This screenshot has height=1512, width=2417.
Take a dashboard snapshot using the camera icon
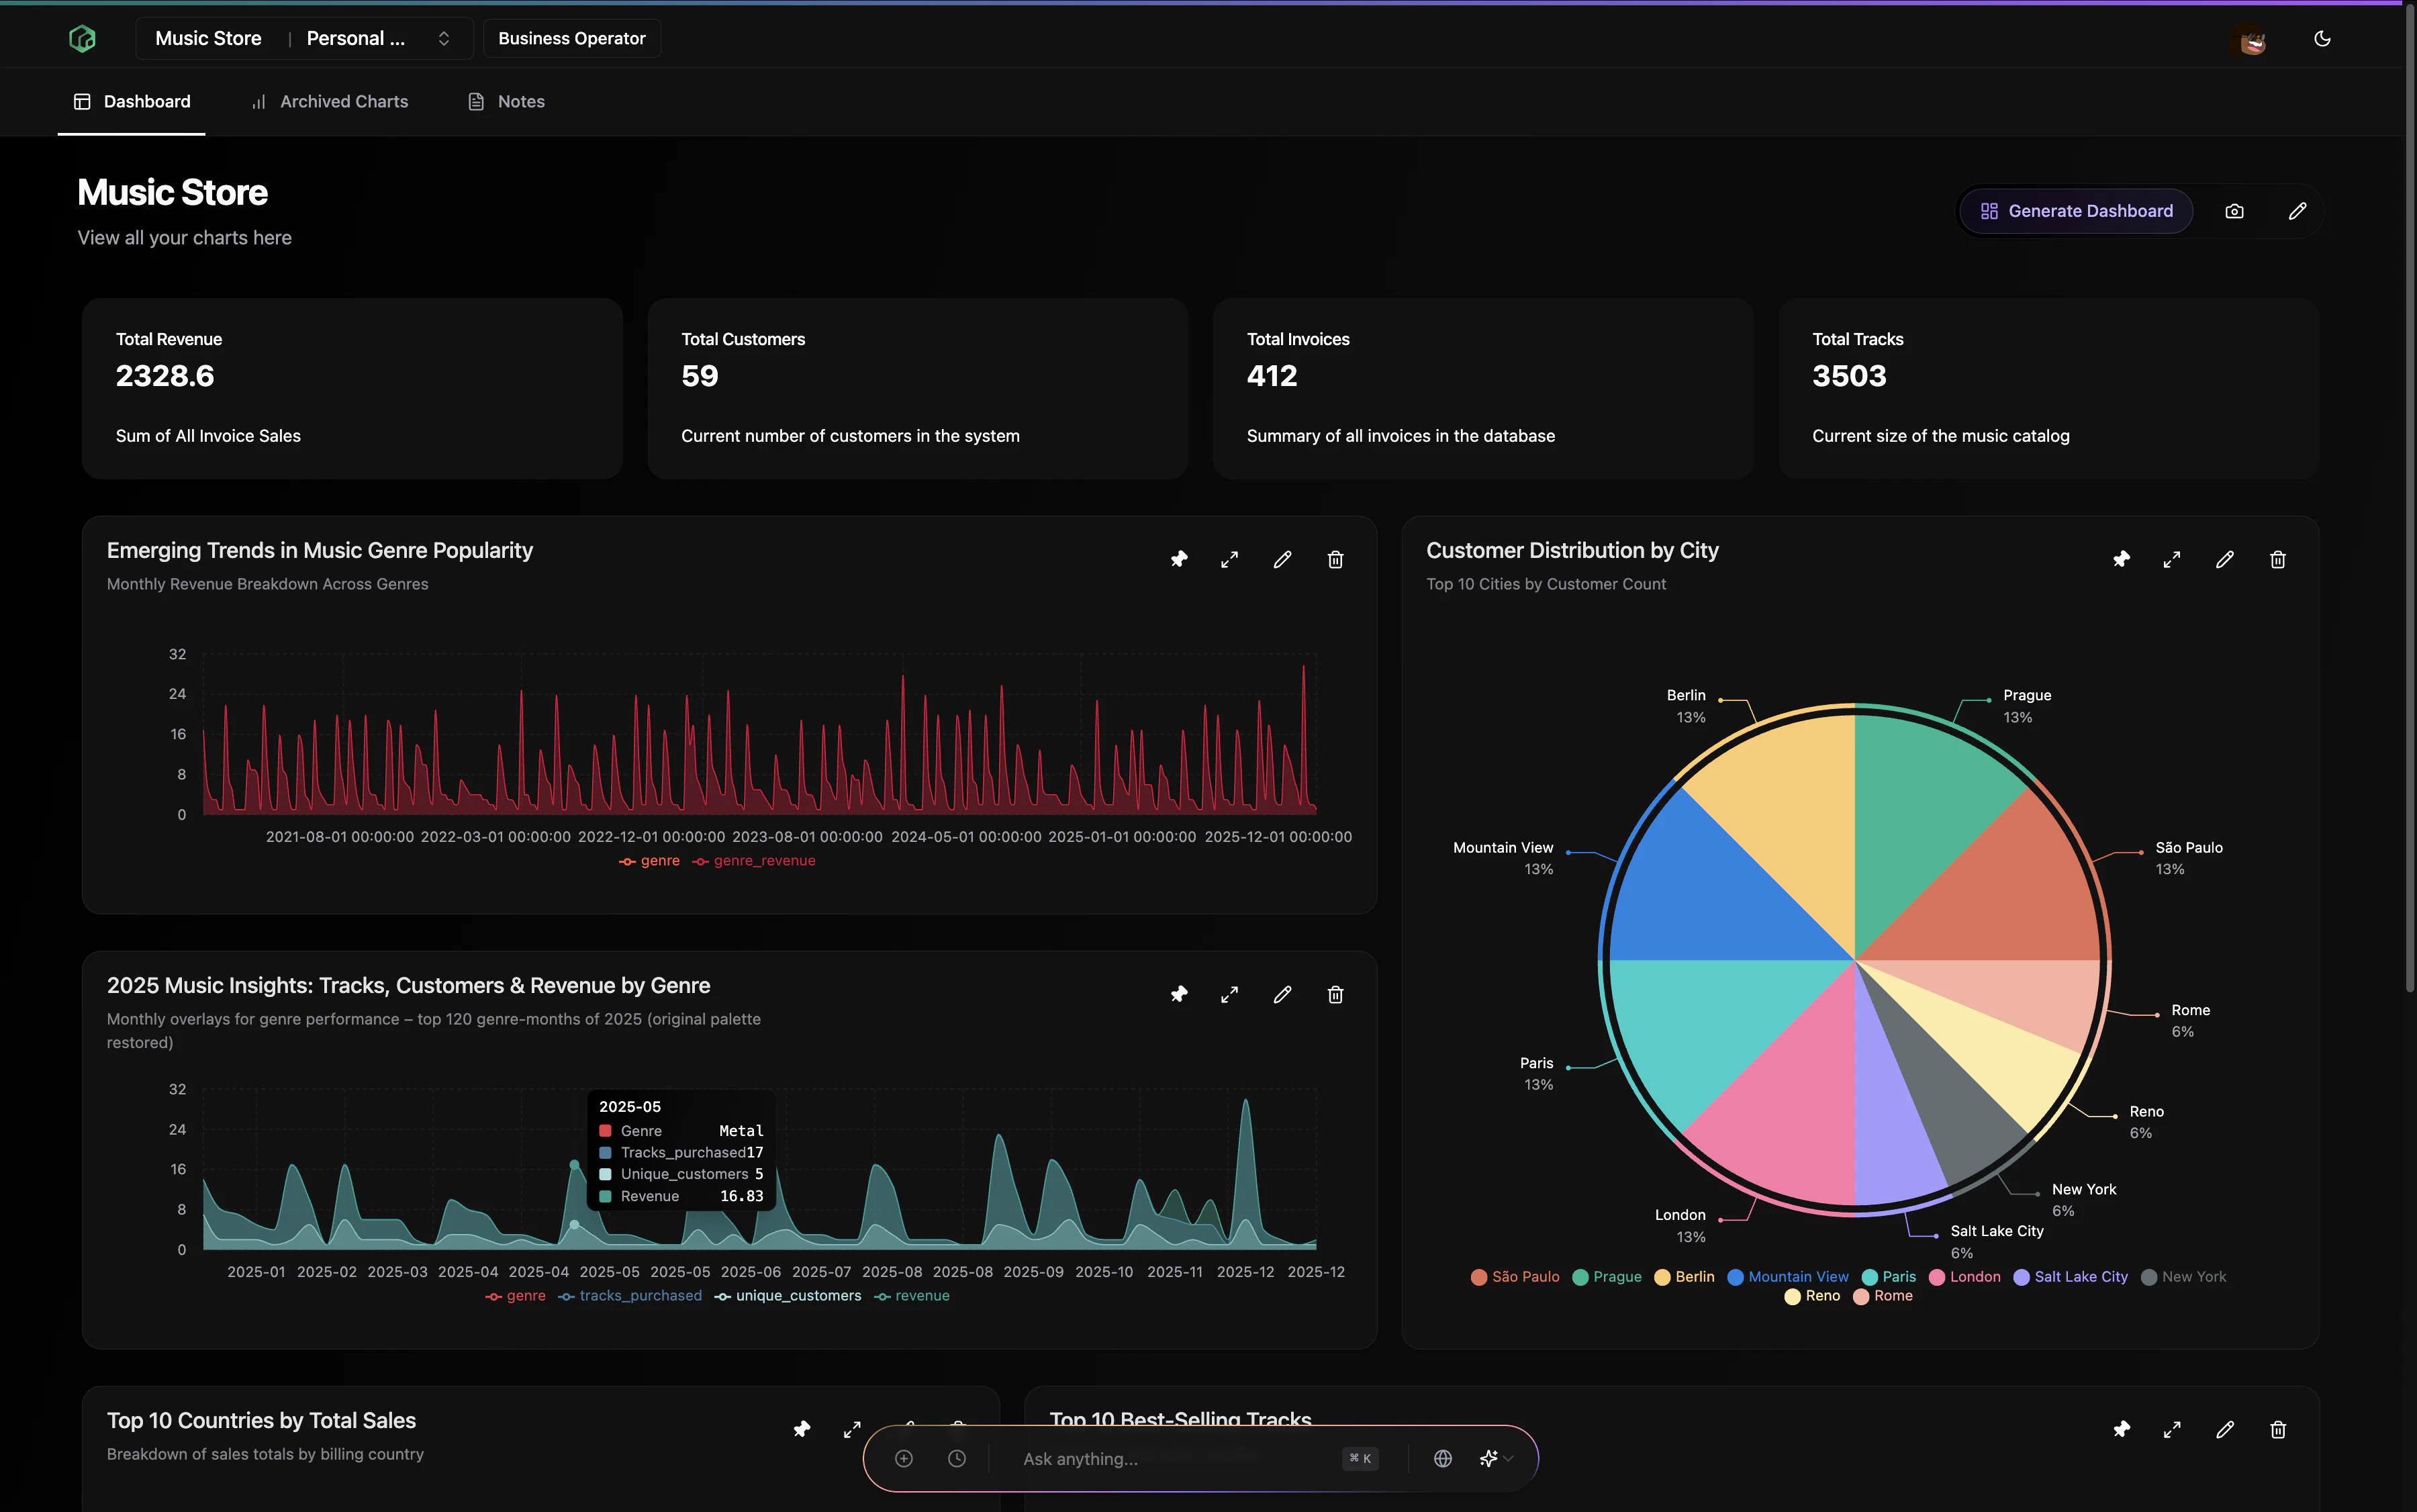(x=2235, y=211)
